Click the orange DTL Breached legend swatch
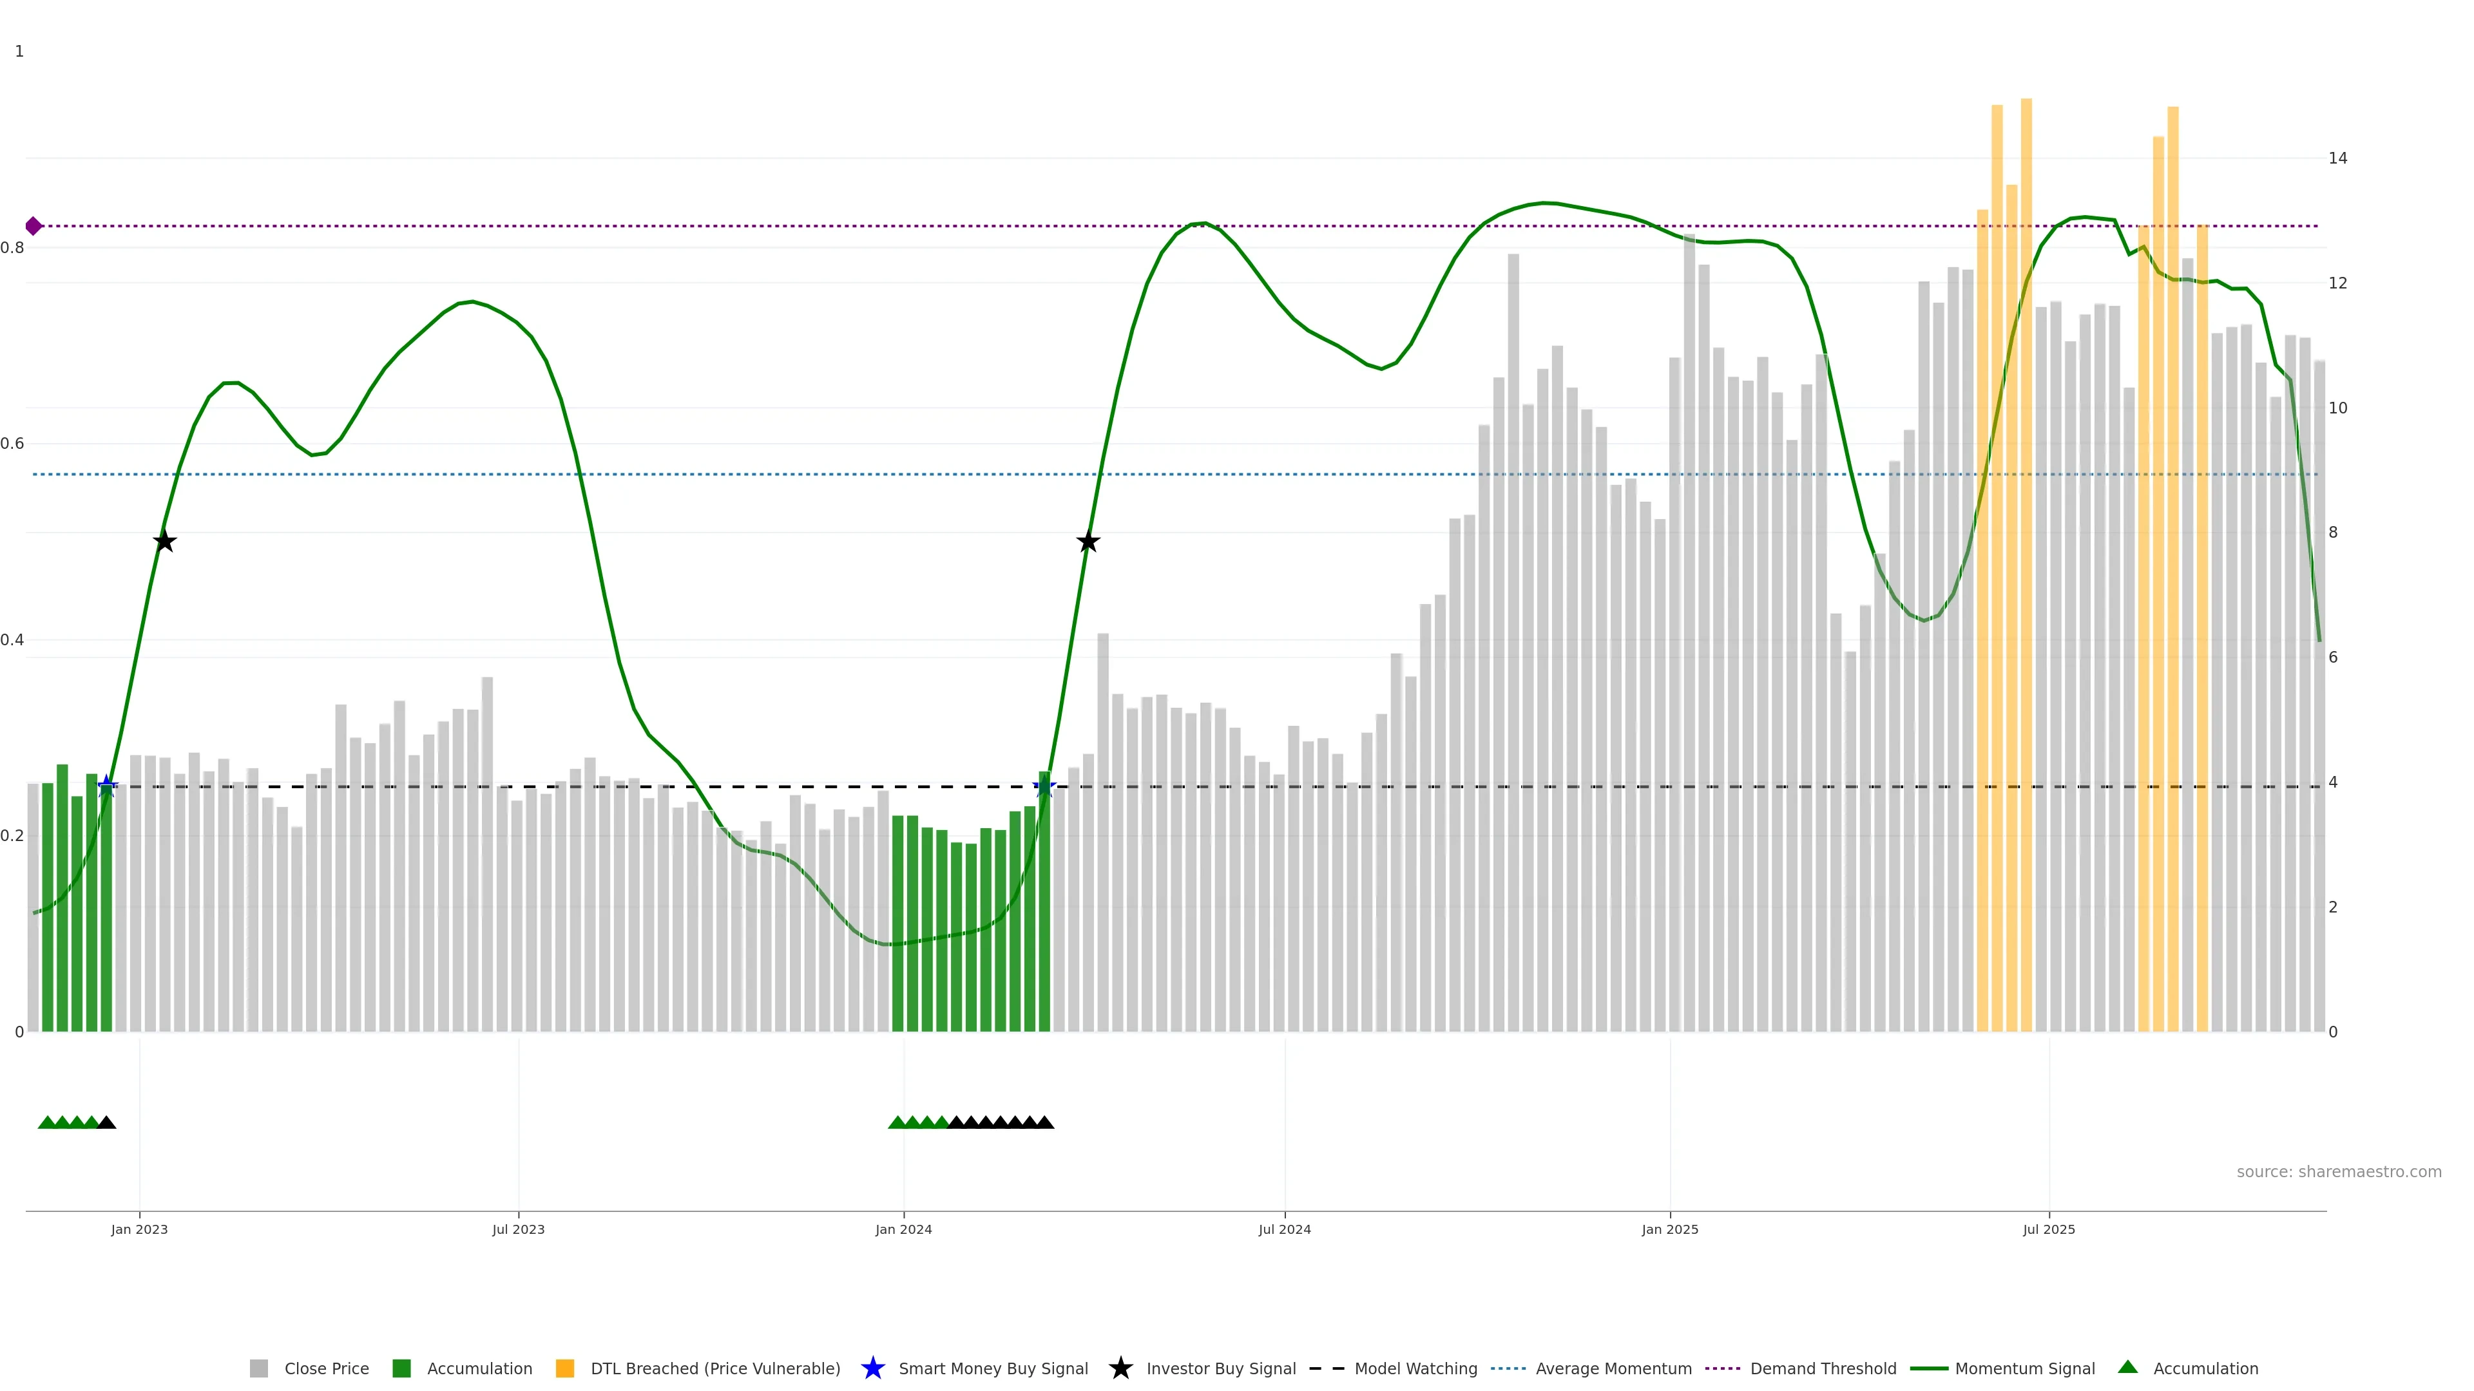 click(x=565, y=1368)
